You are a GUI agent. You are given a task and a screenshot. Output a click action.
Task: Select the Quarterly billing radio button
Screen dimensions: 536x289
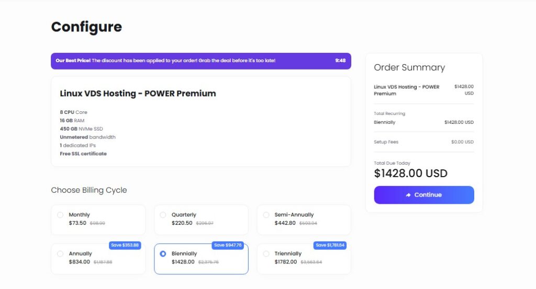coord(163,215)
